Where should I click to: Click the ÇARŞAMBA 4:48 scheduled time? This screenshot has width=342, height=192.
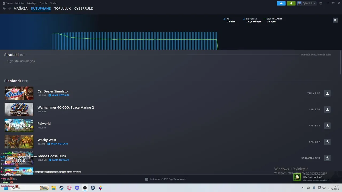(x=310, y=158)
